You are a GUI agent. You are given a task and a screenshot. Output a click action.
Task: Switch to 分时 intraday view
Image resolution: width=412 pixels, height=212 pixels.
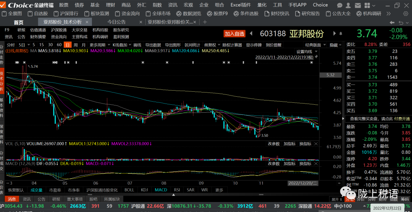click(x=11, y=45)
